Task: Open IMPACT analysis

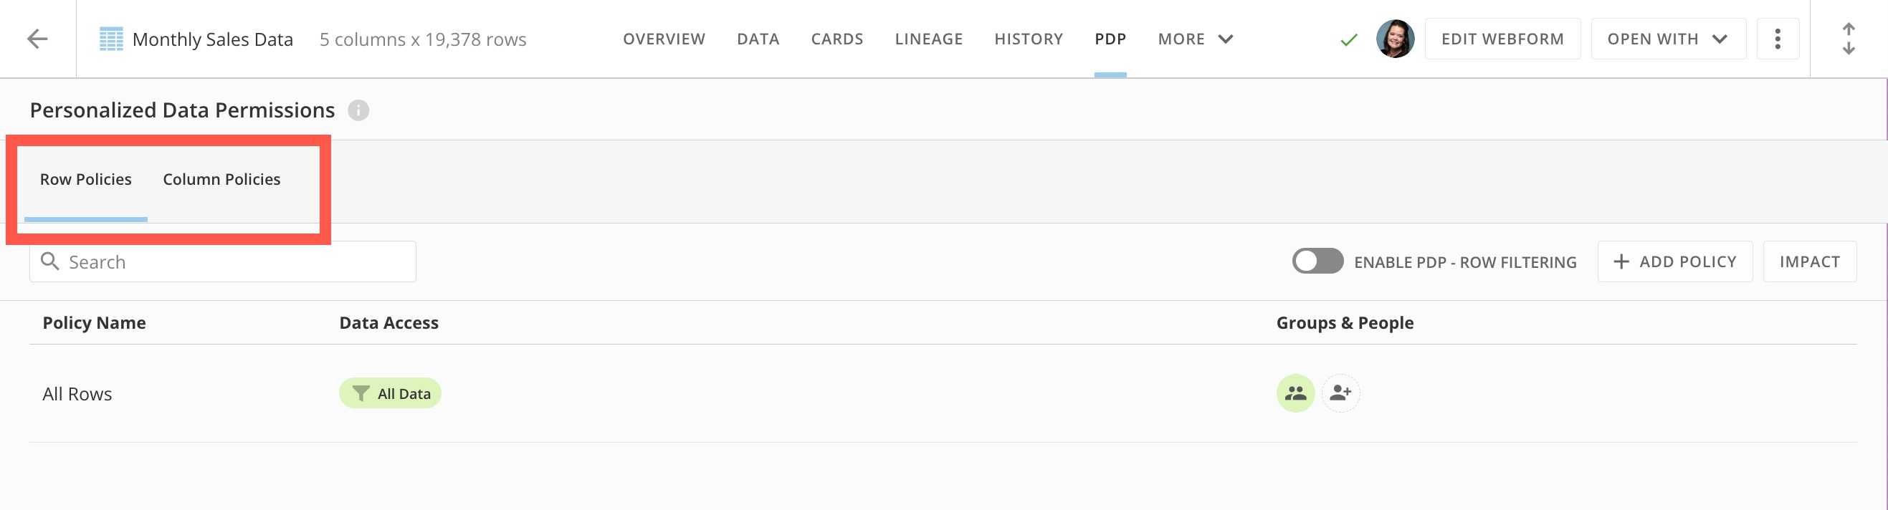Action: coord(1810,261)
